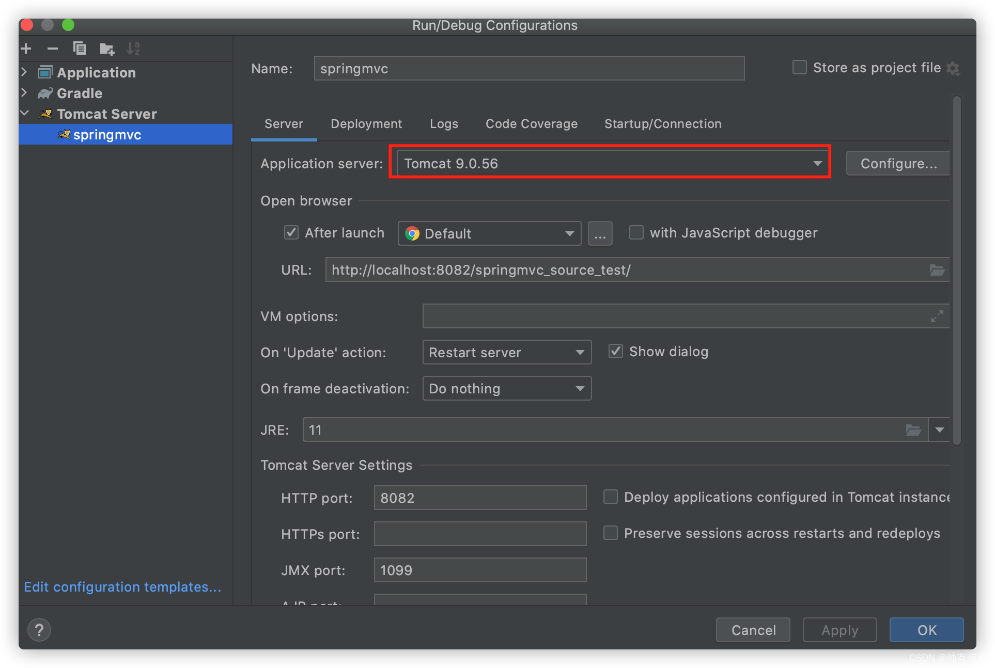Open the Application server Tomcat 9.0.56 dropdown

coord(610,164)
